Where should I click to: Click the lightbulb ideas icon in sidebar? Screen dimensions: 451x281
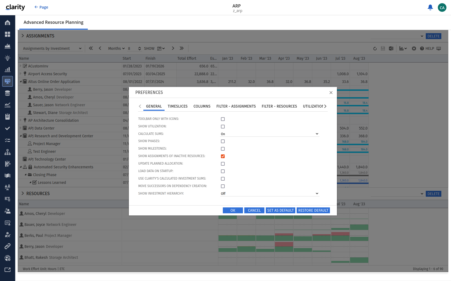click(x=8, y=58)
